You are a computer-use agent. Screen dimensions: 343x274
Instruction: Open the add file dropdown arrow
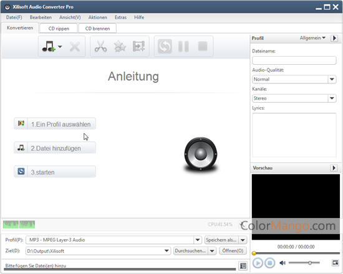coord(60,47)
